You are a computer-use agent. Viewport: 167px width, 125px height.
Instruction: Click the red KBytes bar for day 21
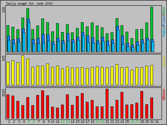(x=107, y=104)
